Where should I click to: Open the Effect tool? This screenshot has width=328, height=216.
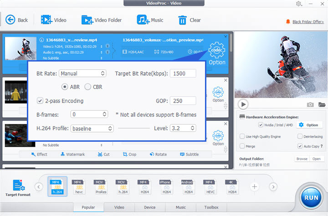pyautogui.click(x=39, y=154)
